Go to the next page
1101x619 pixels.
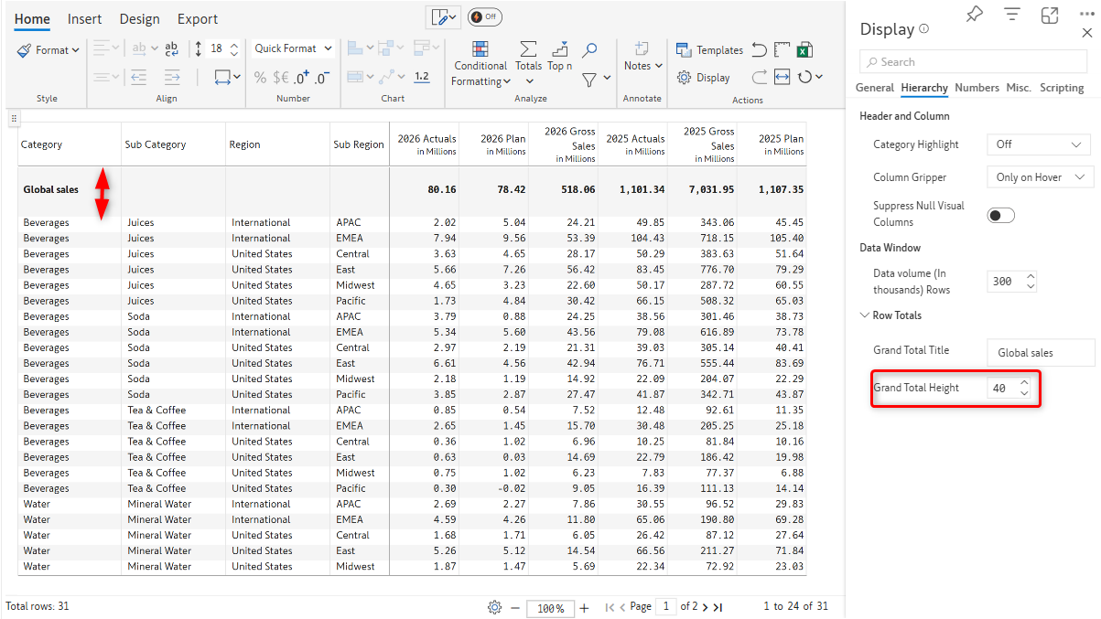[705, 607]
